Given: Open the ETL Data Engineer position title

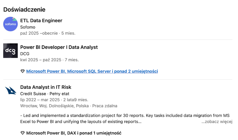Looking at the screenshot, I should pyautogui.click(x=41, y=20).
